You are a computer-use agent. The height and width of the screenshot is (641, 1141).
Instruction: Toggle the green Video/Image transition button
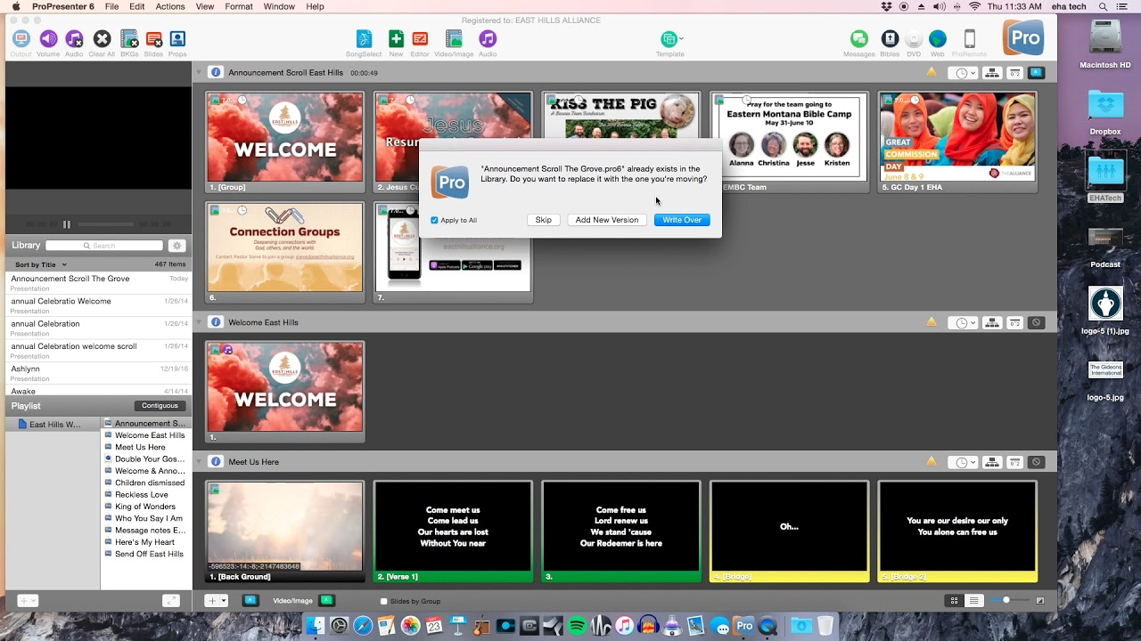coord(326,601)
